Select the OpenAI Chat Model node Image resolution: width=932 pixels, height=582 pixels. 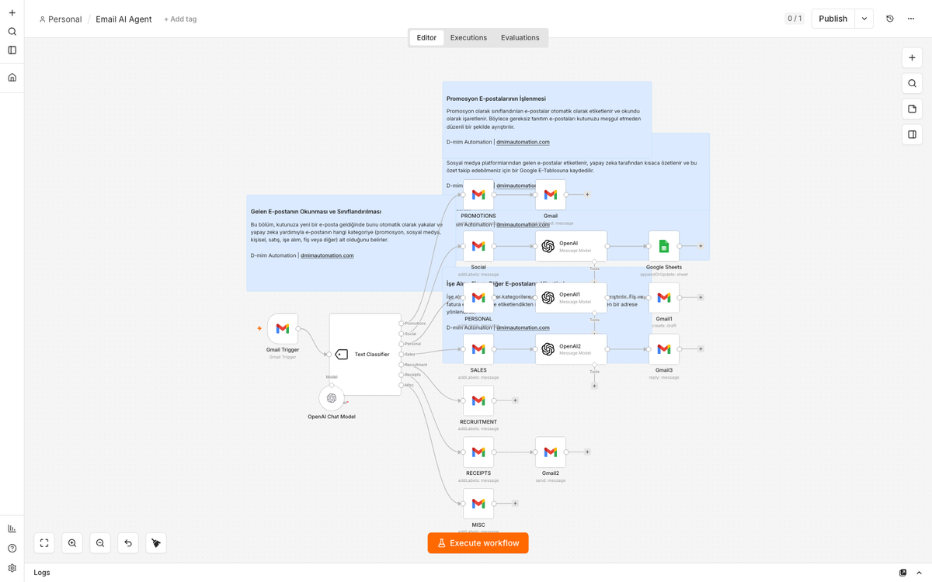tap(332, 398)
